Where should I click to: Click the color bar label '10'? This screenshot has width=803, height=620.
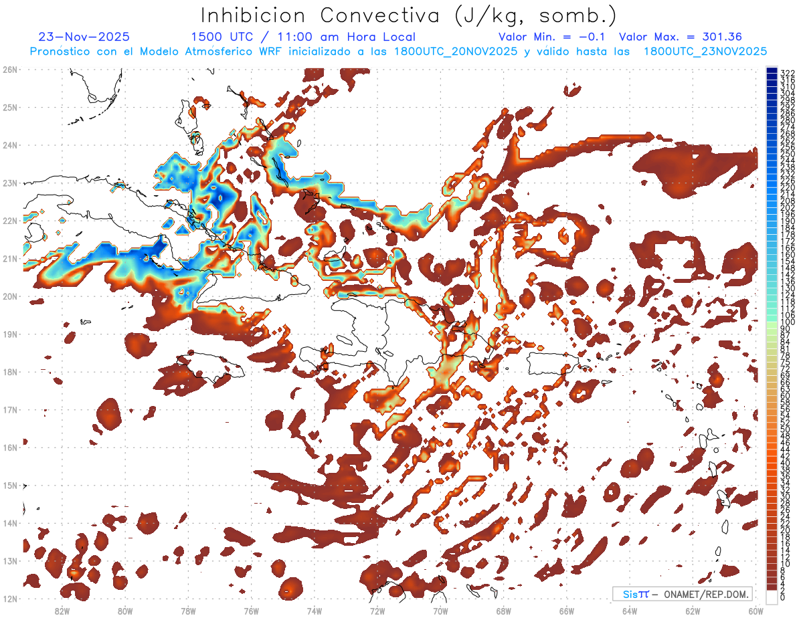coord(786,564)
